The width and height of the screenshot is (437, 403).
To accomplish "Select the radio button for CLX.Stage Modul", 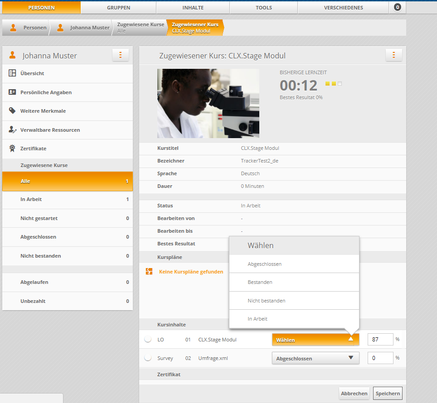I will click(x=148, y=340).
